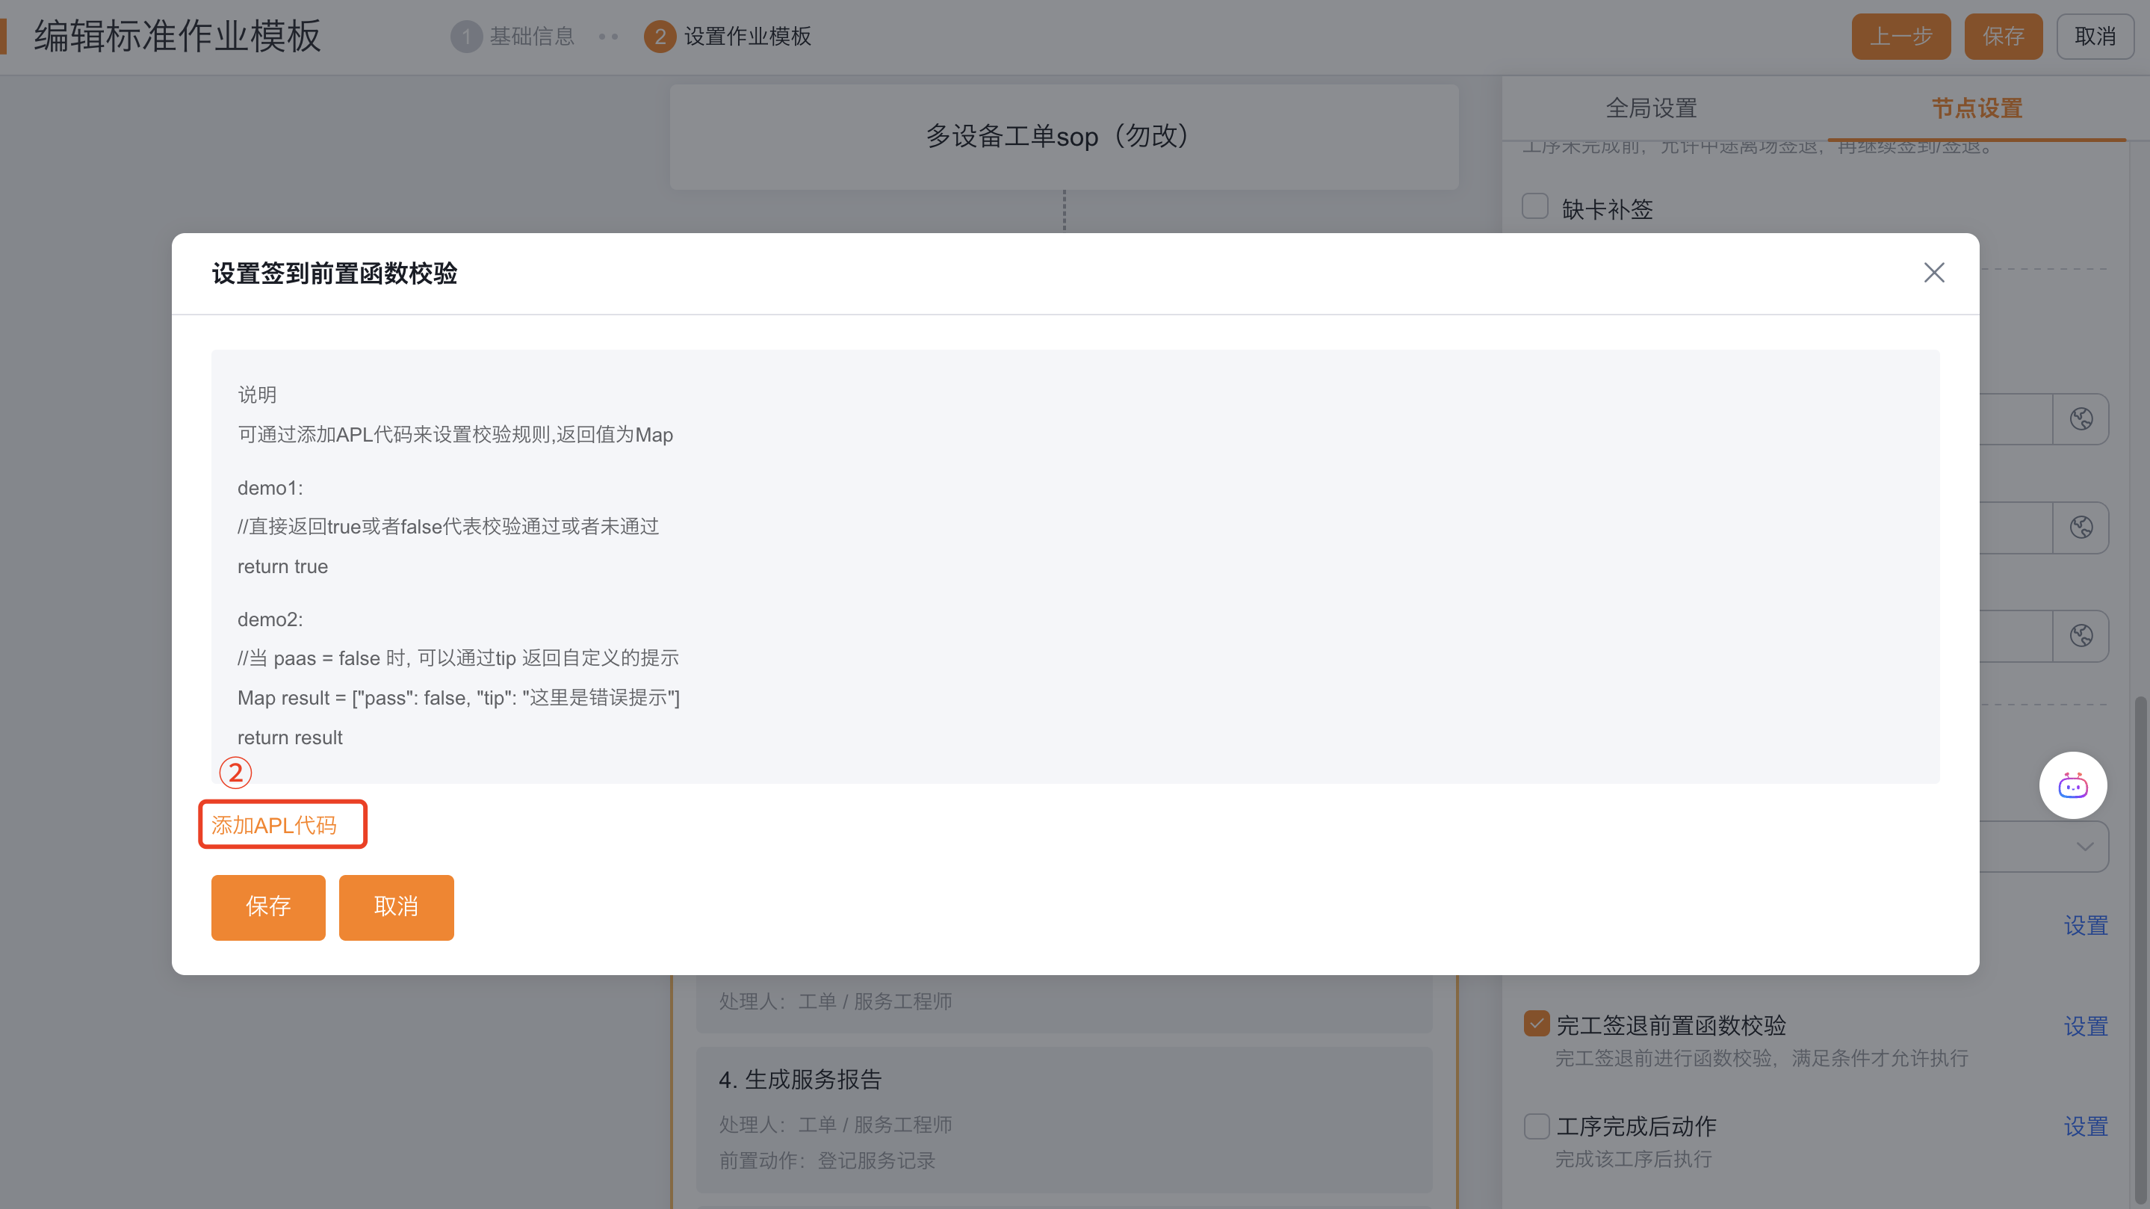The height and width of the screenshot is (1209, 2150).
Task: Click the second globe language icon
Action: (2081, 528)
